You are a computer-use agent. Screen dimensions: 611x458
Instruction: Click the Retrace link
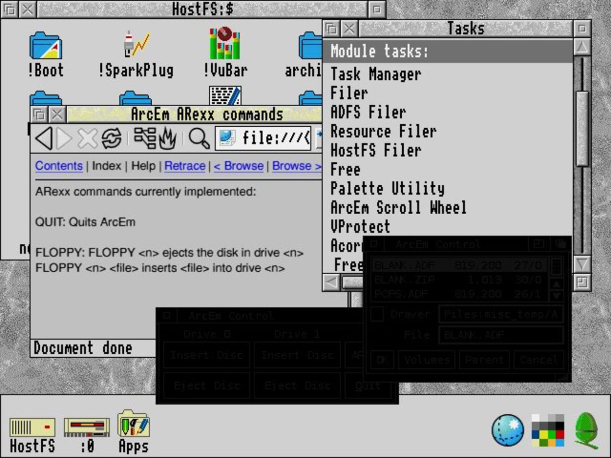(185, 166)
